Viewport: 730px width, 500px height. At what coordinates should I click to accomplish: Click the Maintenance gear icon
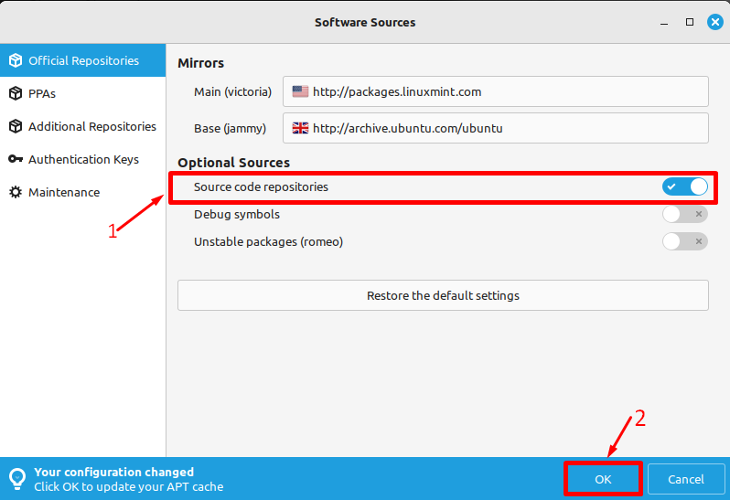tap(15, 192)
